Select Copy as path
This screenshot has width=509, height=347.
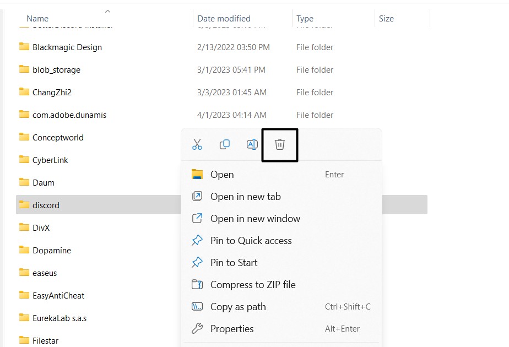(238, 307)
